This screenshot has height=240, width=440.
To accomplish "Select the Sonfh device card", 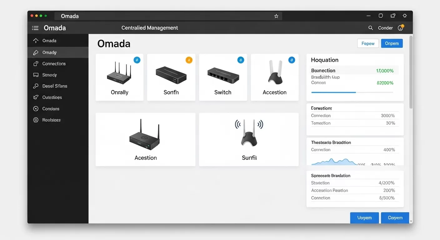I will pos(171,77).
